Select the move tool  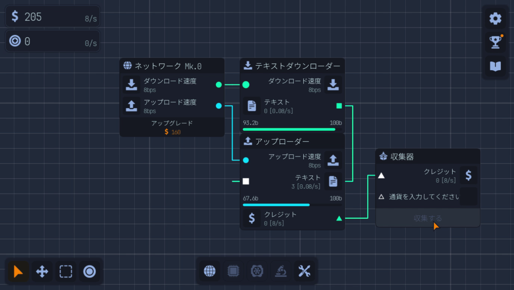41,272
